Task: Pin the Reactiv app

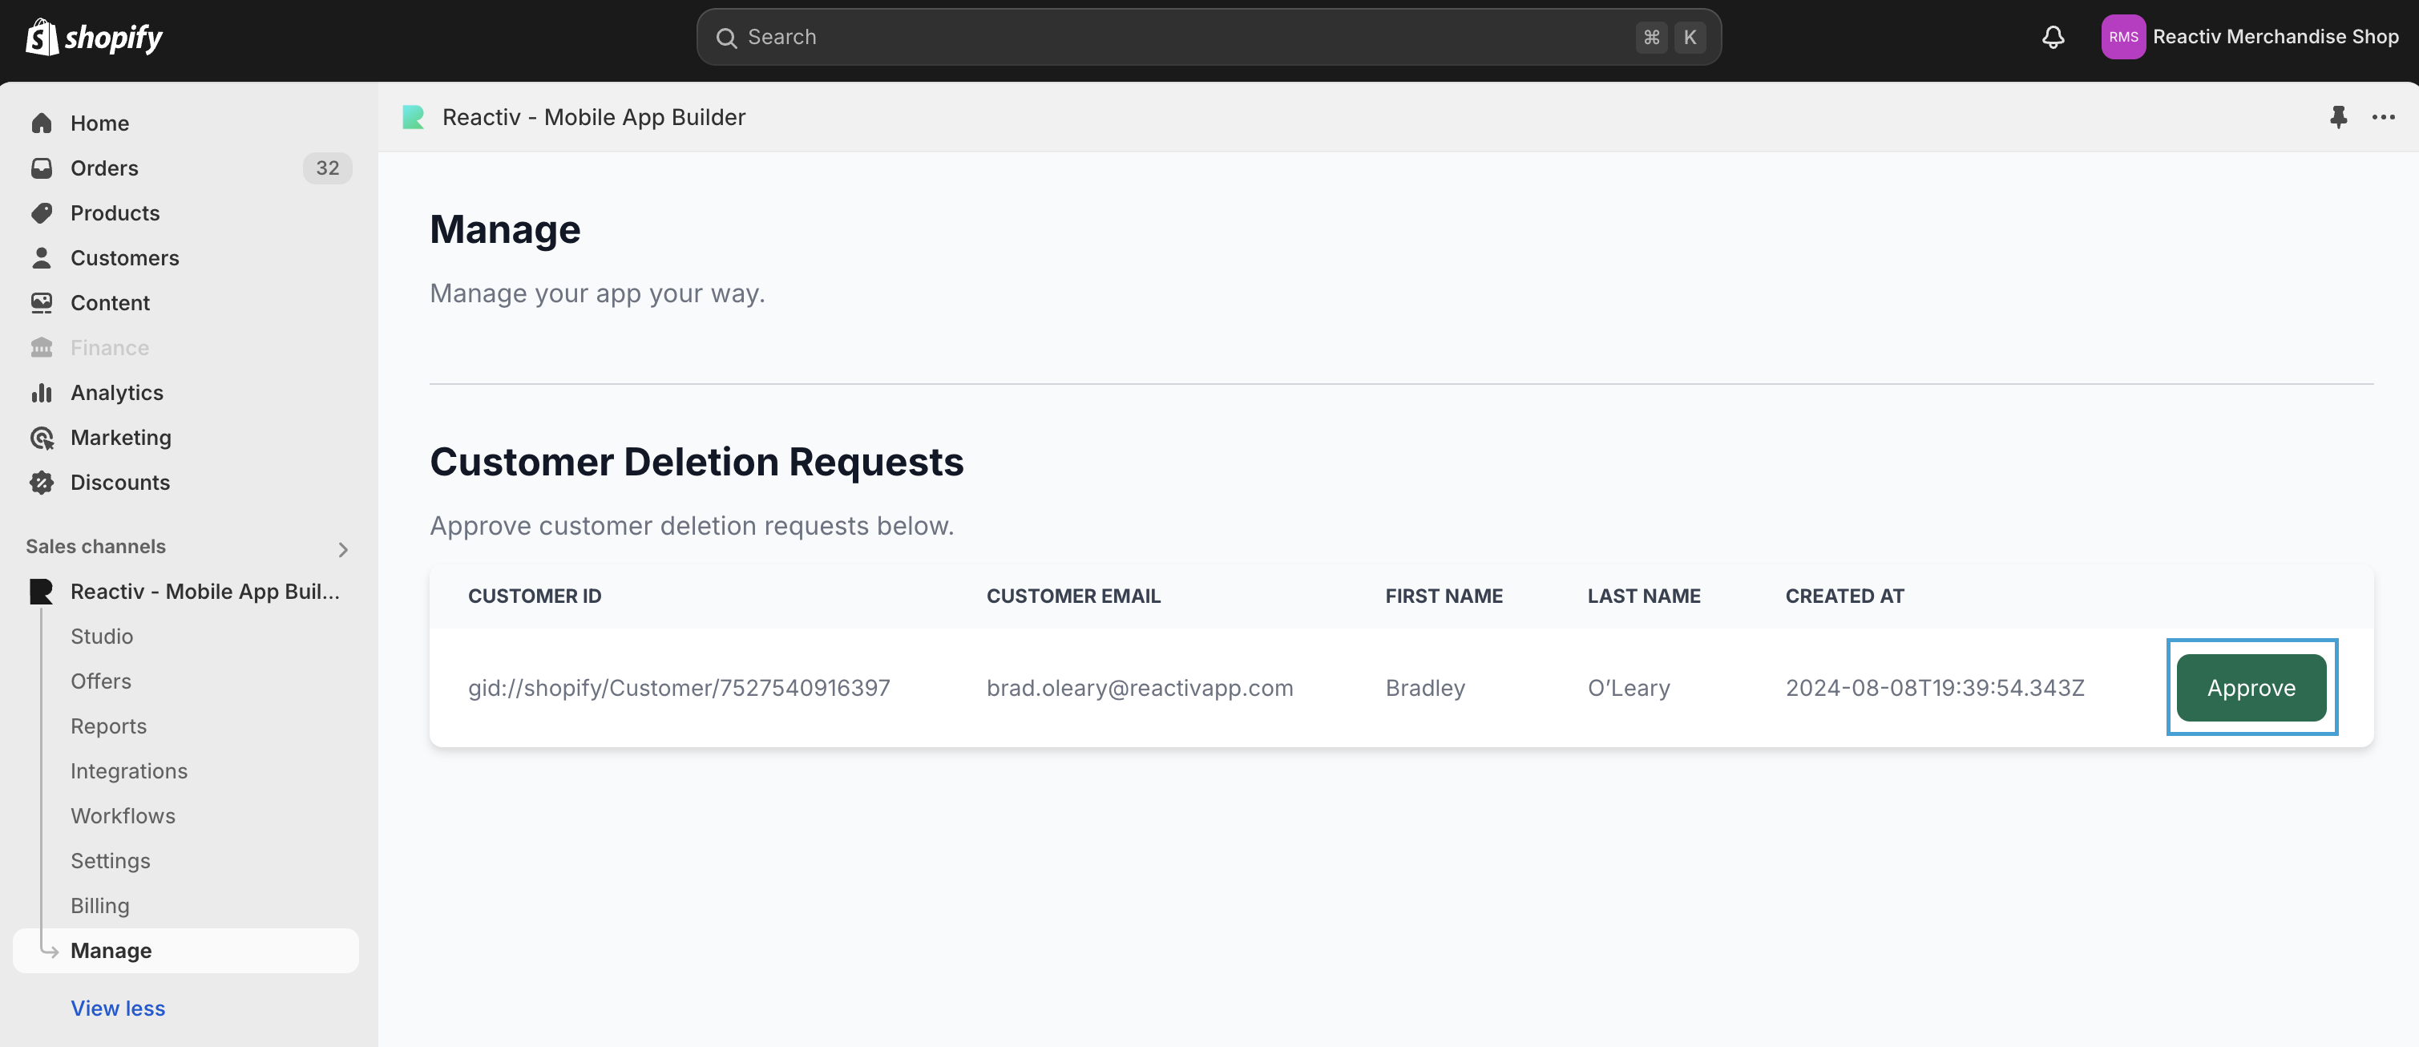Action: pos(2338,117)
